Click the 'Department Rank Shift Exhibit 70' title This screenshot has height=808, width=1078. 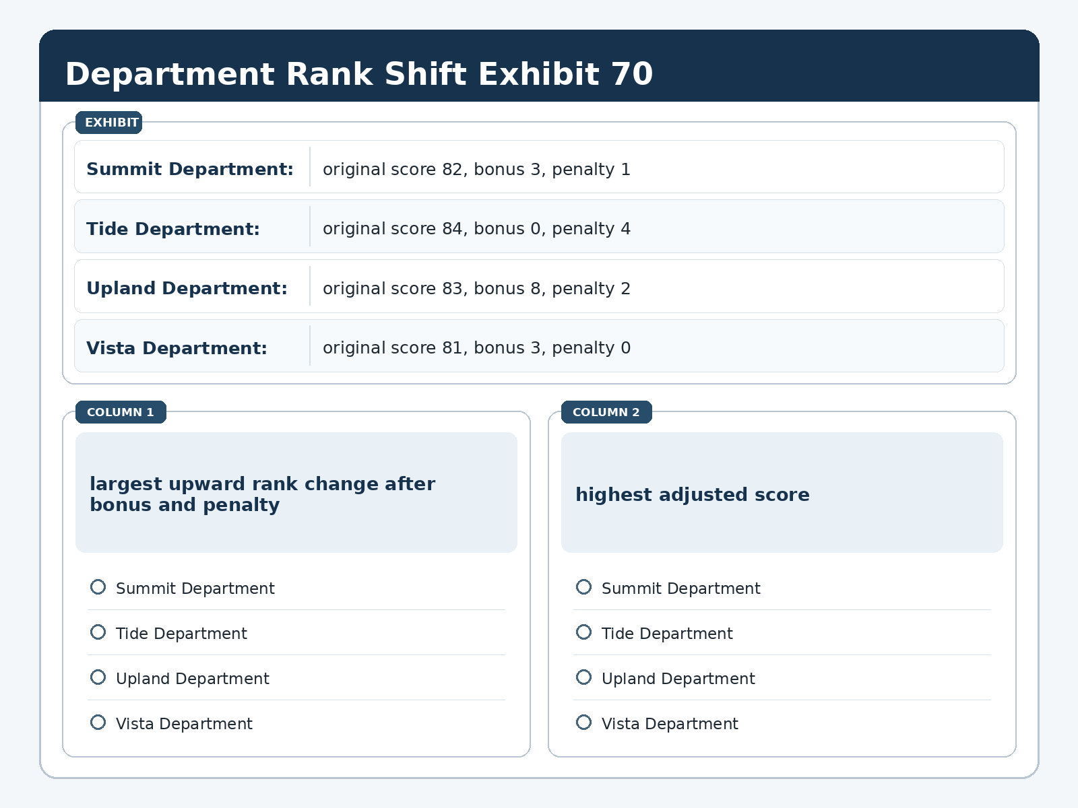coord(359,74)
